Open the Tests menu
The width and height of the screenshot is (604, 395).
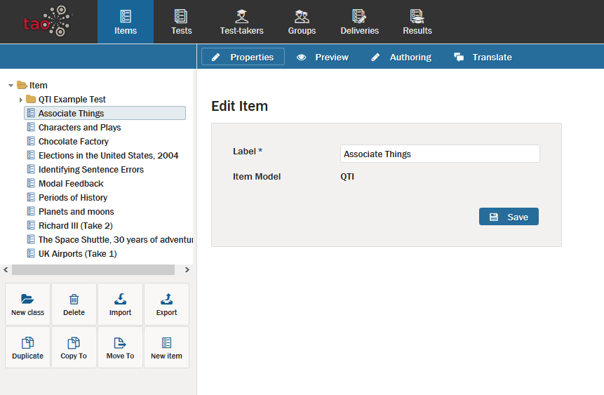[x=181, y=22]
